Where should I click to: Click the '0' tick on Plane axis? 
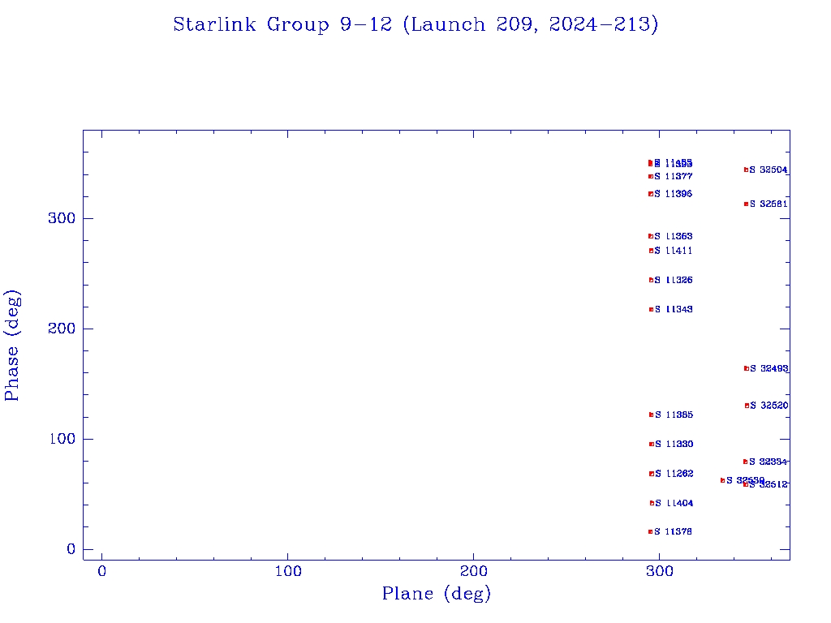click(101, 571)
